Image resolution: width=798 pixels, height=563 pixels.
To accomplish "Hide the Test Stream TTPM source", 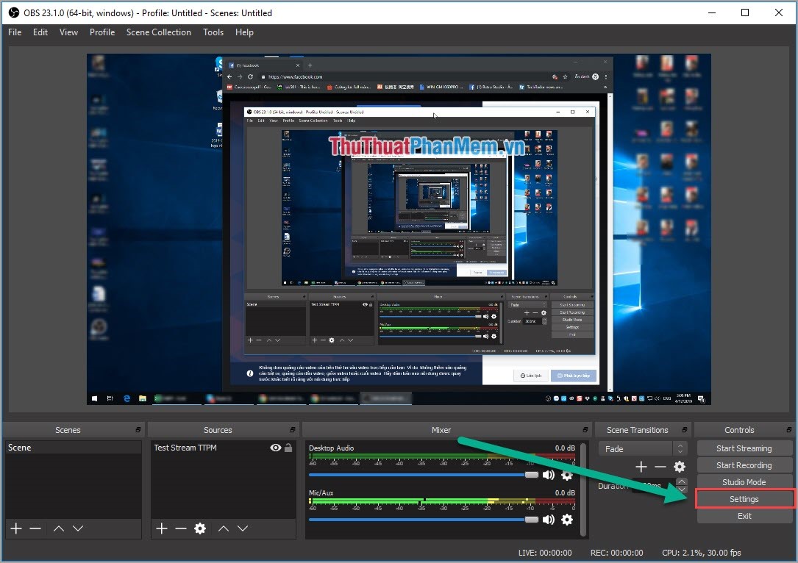I will pos(274,447).
